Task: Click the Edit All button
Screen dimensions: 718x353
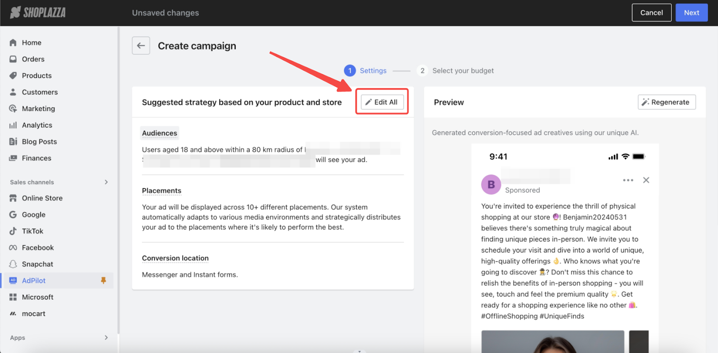Action: coord(382,102)
